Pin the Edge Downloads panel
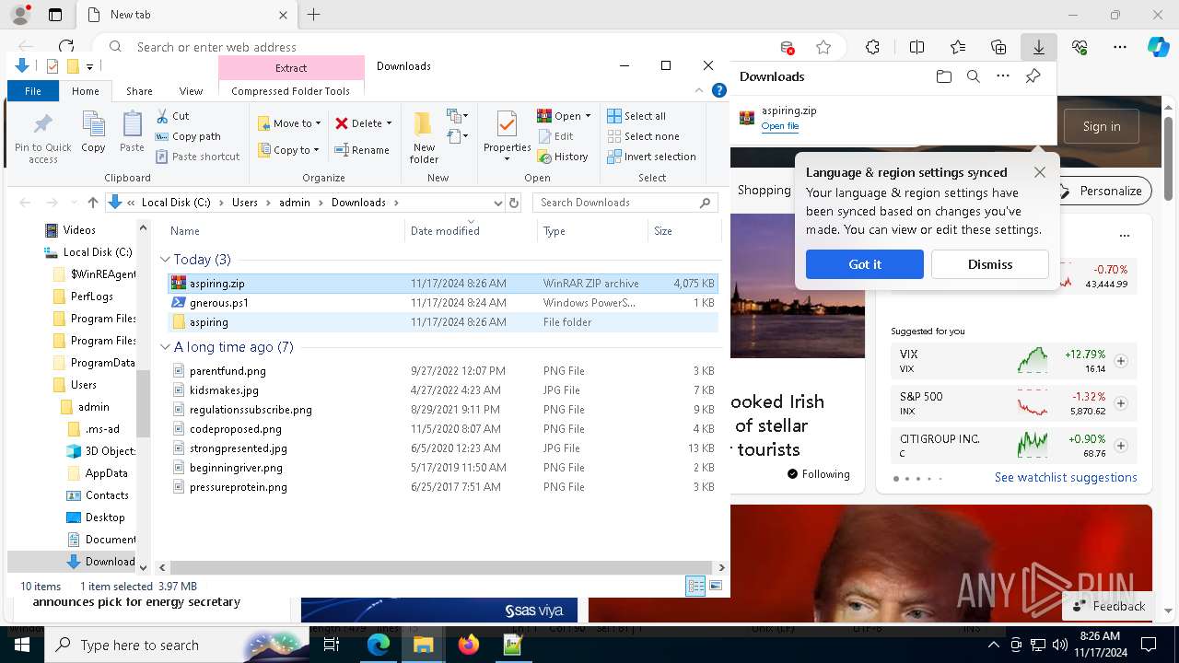Image resolution: width=1179 pixels, height=663 pixels. [x=1033, y=76]
